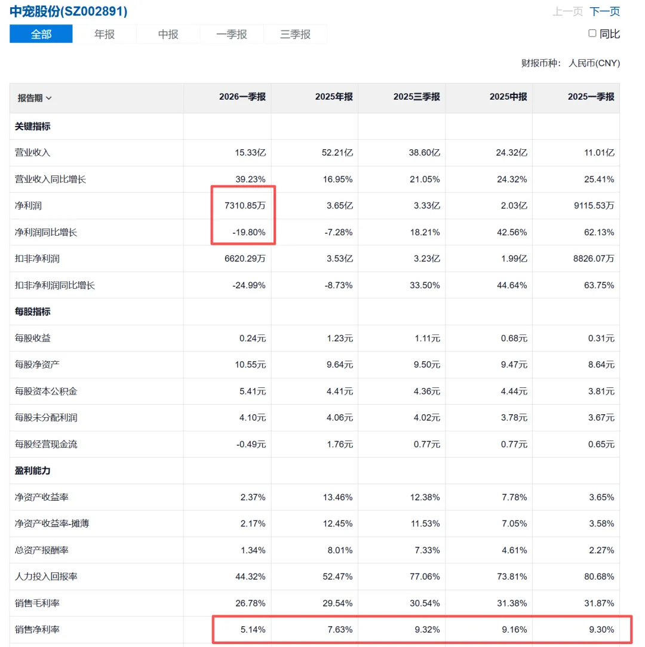
Task: Click the 总资产报酬率 row label
Action: pos(41,550)
